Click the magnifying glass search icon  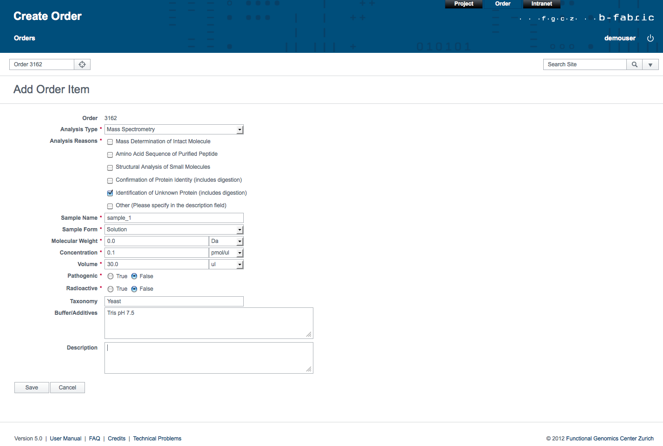coord(634,64)
